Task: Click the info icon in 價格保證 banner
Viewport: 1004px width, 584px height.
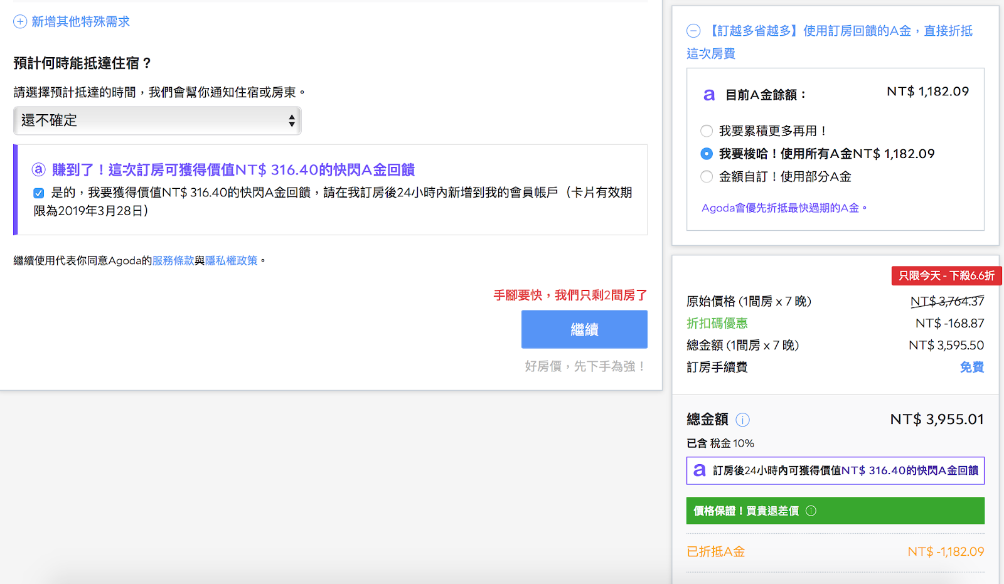Action: 811,511
